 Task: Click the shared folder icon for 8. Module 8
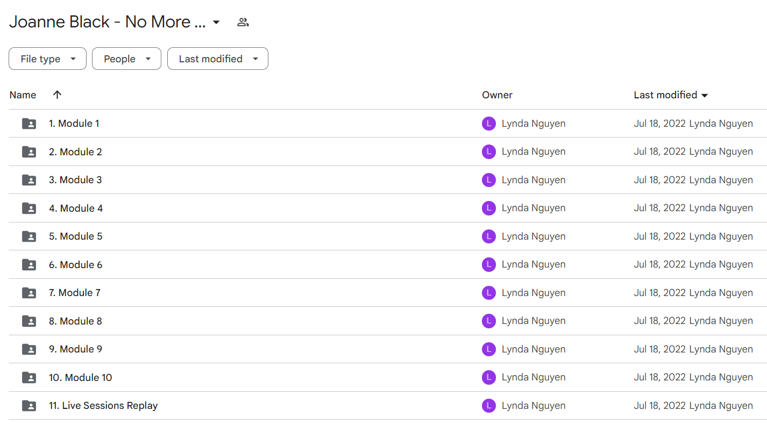click(x=29, y=321)
